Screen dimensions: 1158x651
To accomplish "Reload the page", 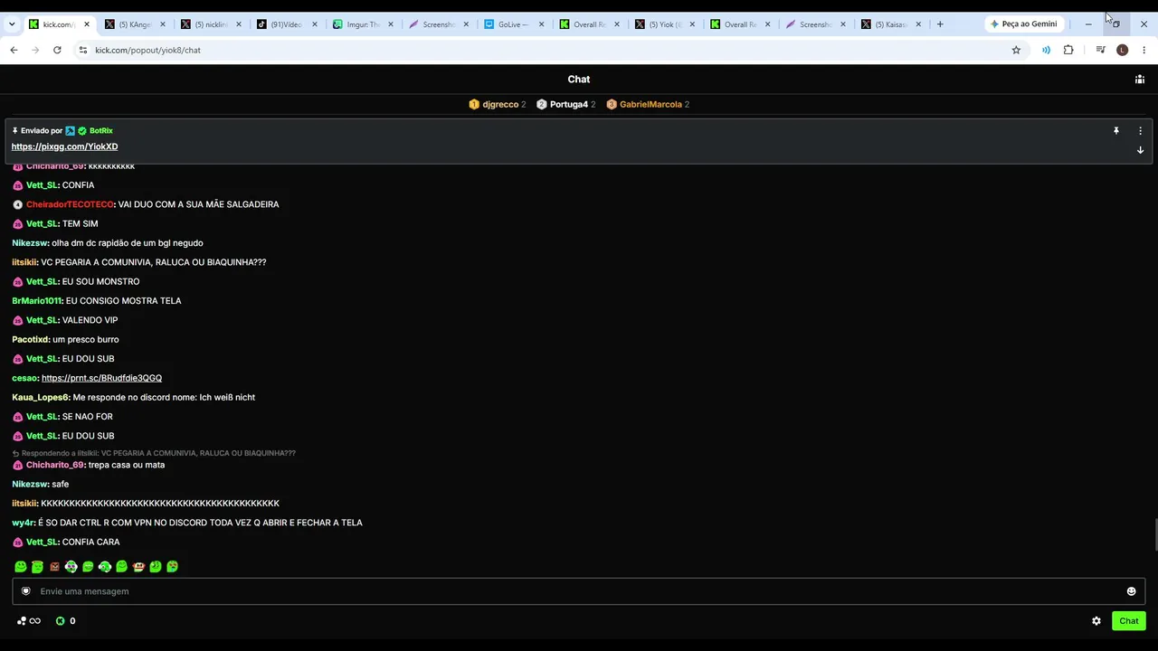I will click(57, 50).
